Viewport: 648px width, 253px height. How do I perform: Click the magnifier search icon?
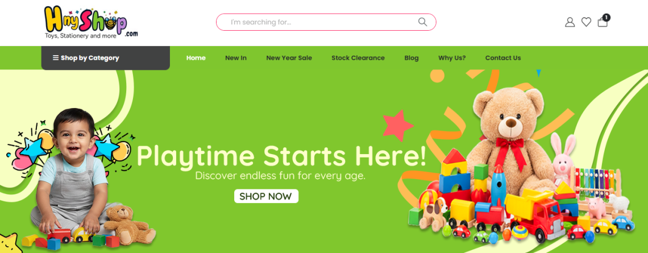(x=422, y=22)
